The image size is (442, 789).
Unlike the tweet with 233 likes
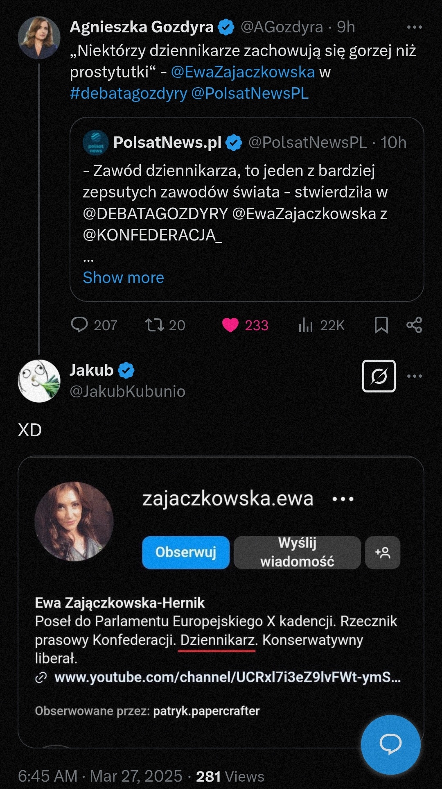point(230,325)
